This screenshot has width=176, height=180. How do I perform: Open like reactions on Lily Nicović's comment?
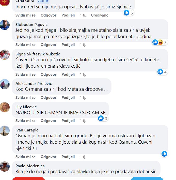point(103,118)
